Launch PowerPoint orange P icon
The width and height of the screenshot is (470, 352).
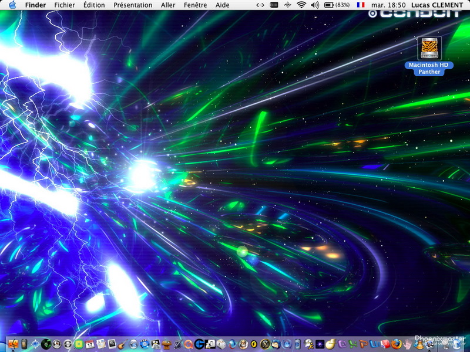364,344
